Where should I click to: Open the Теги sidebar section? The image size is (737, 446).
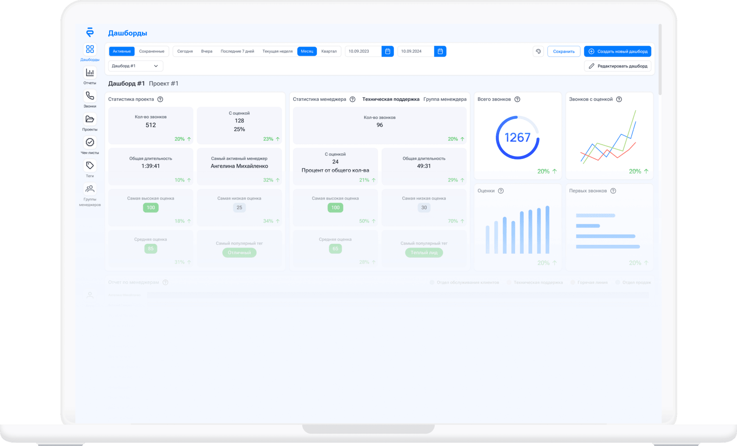pos(90,168)
